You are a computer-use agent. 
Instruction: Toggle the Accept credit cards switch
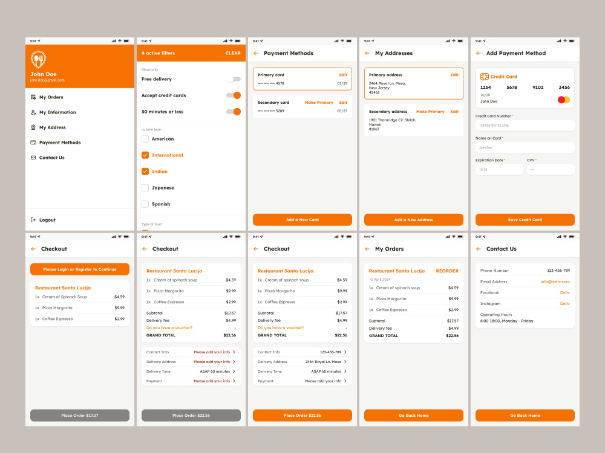[x=234, y=95]
